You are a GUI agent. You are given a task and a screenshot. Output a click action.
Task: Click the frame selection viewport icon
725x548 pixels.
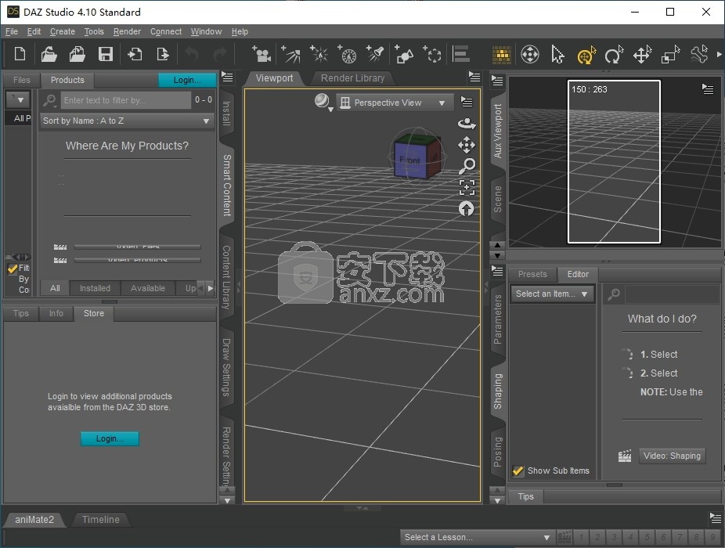[467, 187]
